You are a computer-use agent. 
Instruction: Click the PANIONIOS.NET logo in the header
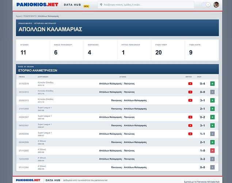pyautogui.click(x=37, y=5)
